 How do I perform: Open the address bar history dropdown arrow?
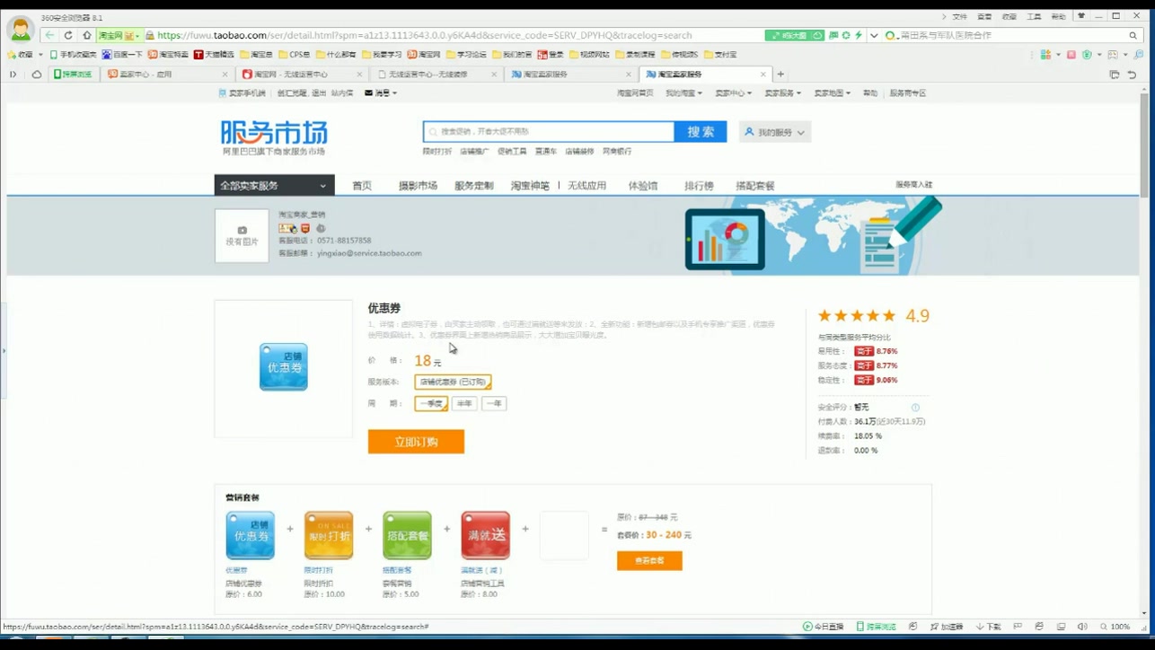[874, 35]
